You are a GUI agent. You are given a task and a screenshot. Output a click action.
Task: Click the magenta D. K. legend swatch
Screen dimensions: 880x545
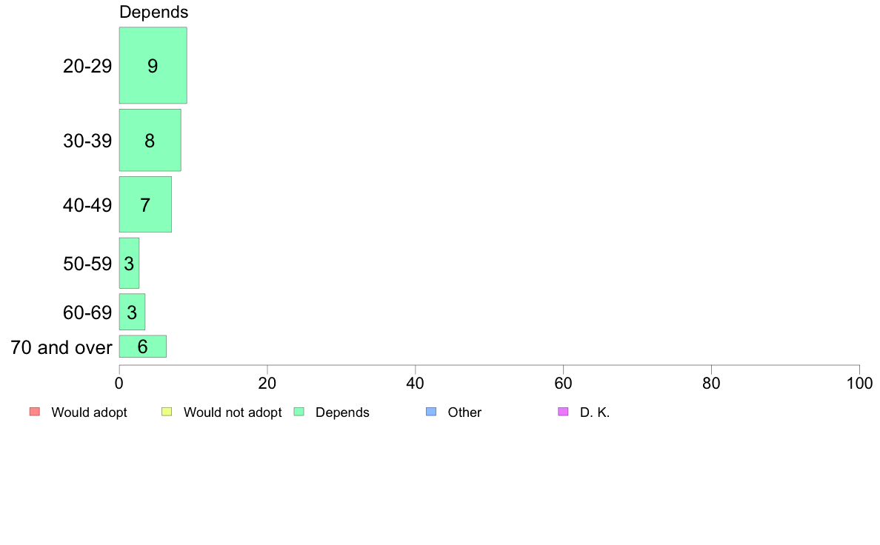tap(563, 412)
